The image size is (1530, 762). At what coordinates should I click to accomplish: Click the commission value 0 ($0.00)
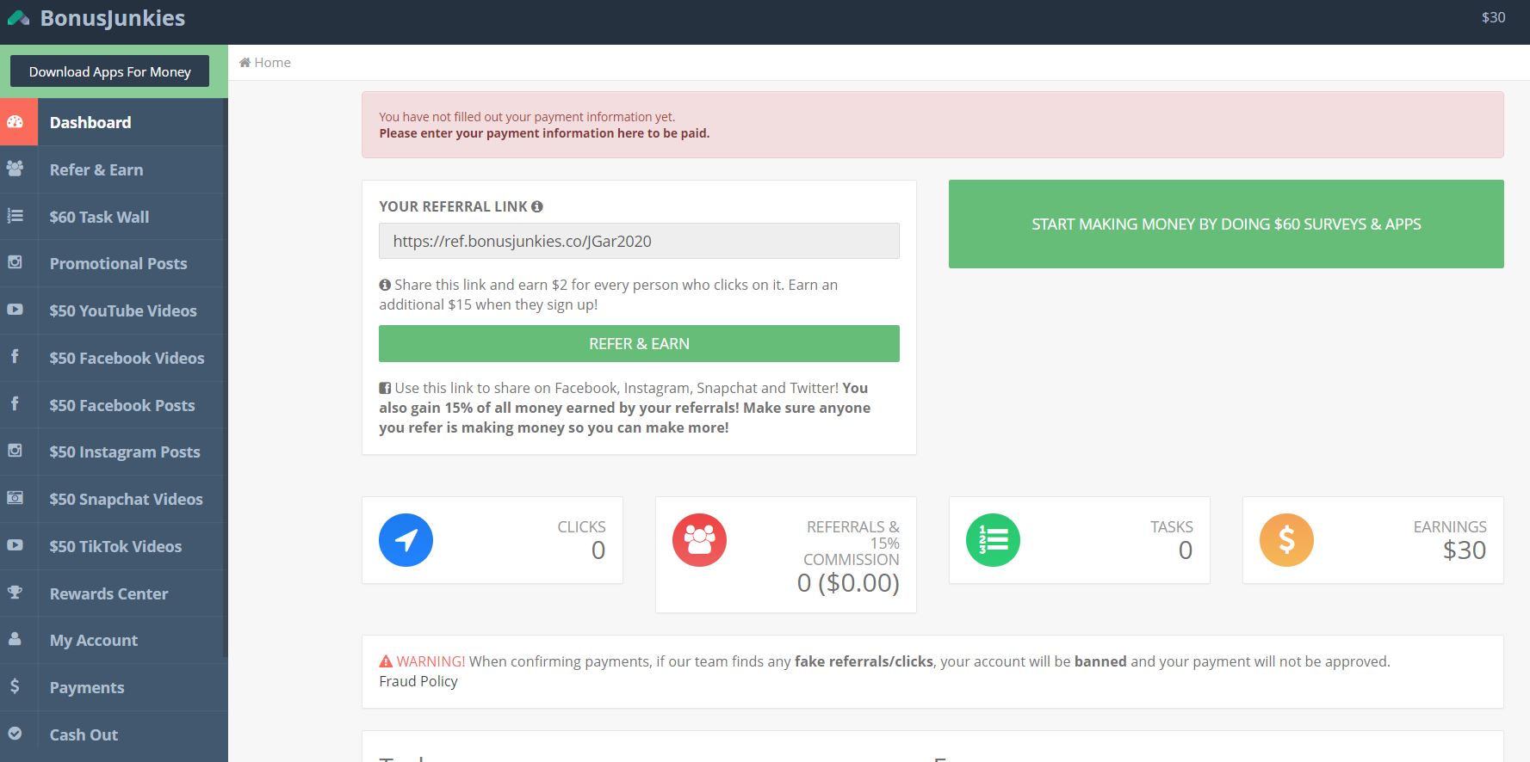tap(848, 583)
